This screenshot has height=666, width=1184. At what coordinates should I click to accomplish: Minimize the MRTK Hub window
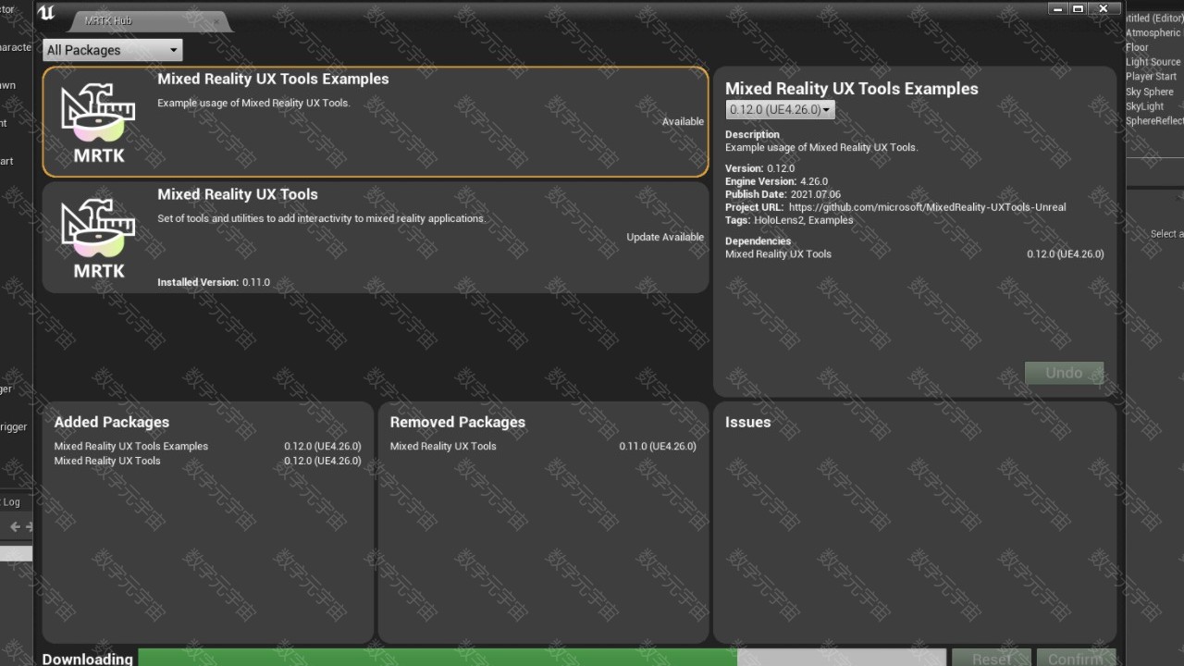click(1057, 8)
